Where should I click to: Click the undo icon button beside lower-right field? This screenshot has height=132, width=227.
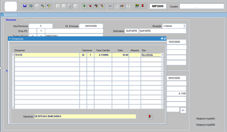pyautogui.click(x=183, y=110)
